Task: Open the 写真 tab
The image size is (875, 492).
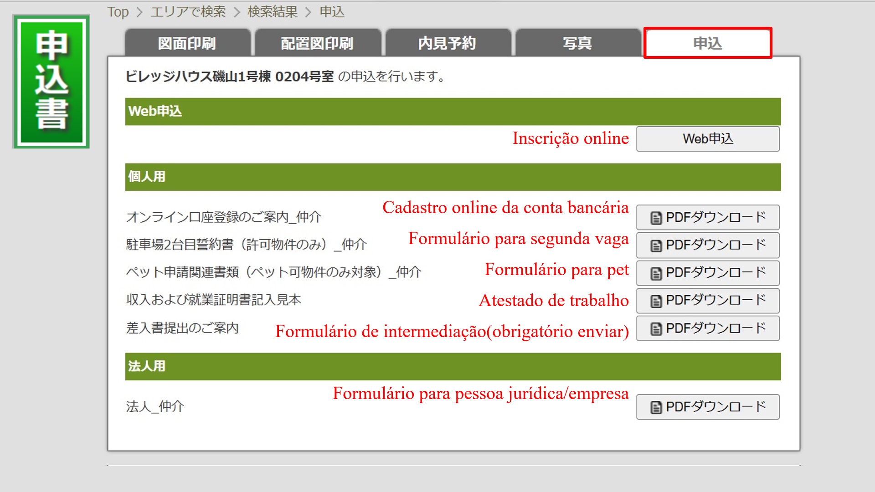Action: pyautogui.click(x=577, y=43)
